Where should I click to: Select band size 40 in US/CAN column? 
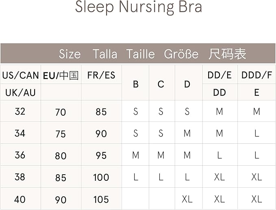point(20,199)
